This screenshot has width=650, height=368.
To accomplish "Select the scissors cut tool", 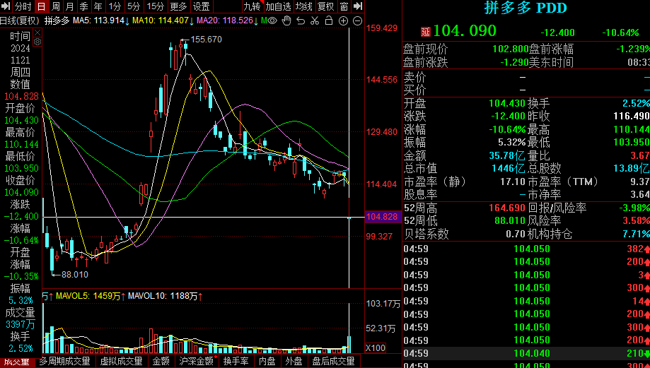I will [x=314, y=20].
